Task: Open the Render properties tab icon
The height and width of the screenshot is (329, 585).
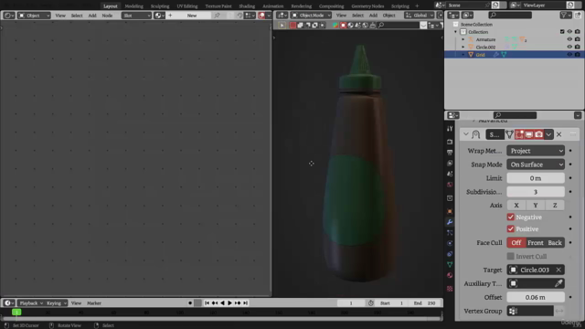Action: (450, 142)
